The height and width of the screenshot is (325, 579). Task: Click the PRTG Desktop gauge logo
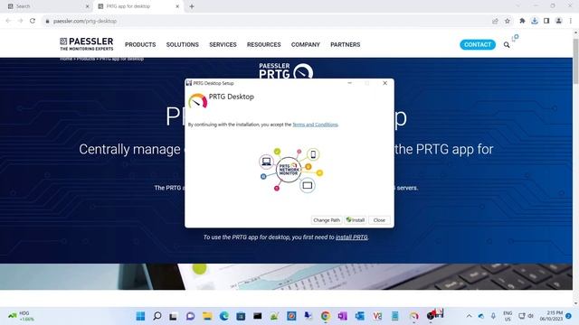[197, 101]
